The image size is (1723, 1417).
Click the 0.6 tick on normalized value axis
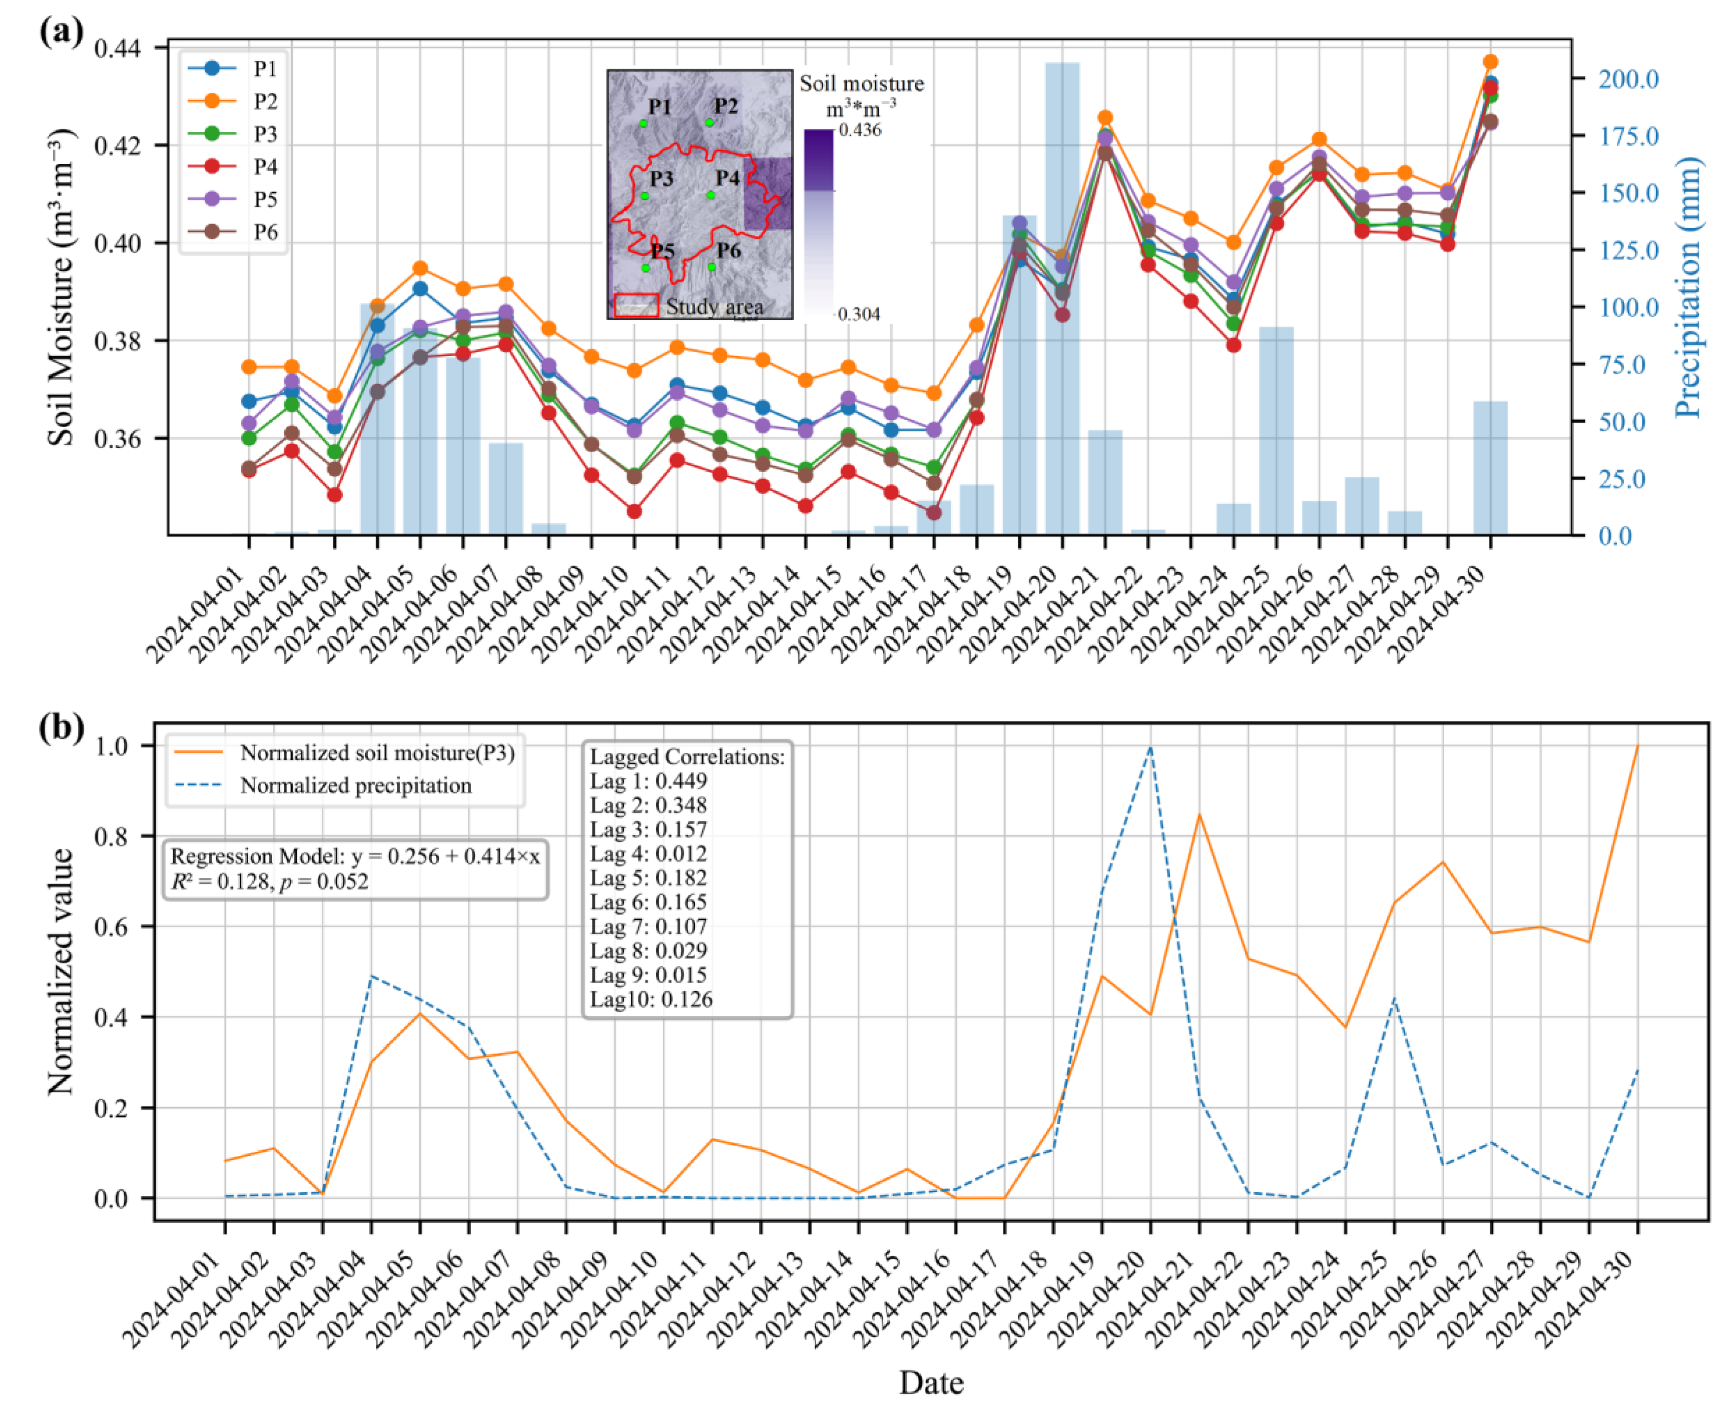pyautogui.click(x=112, y=927)
